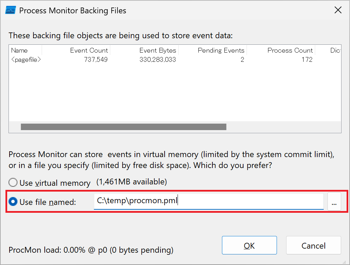This screenshot has height=265, width=350.
Task: Click the horizontal scrollbar thumb
Action: click(123, 127)
